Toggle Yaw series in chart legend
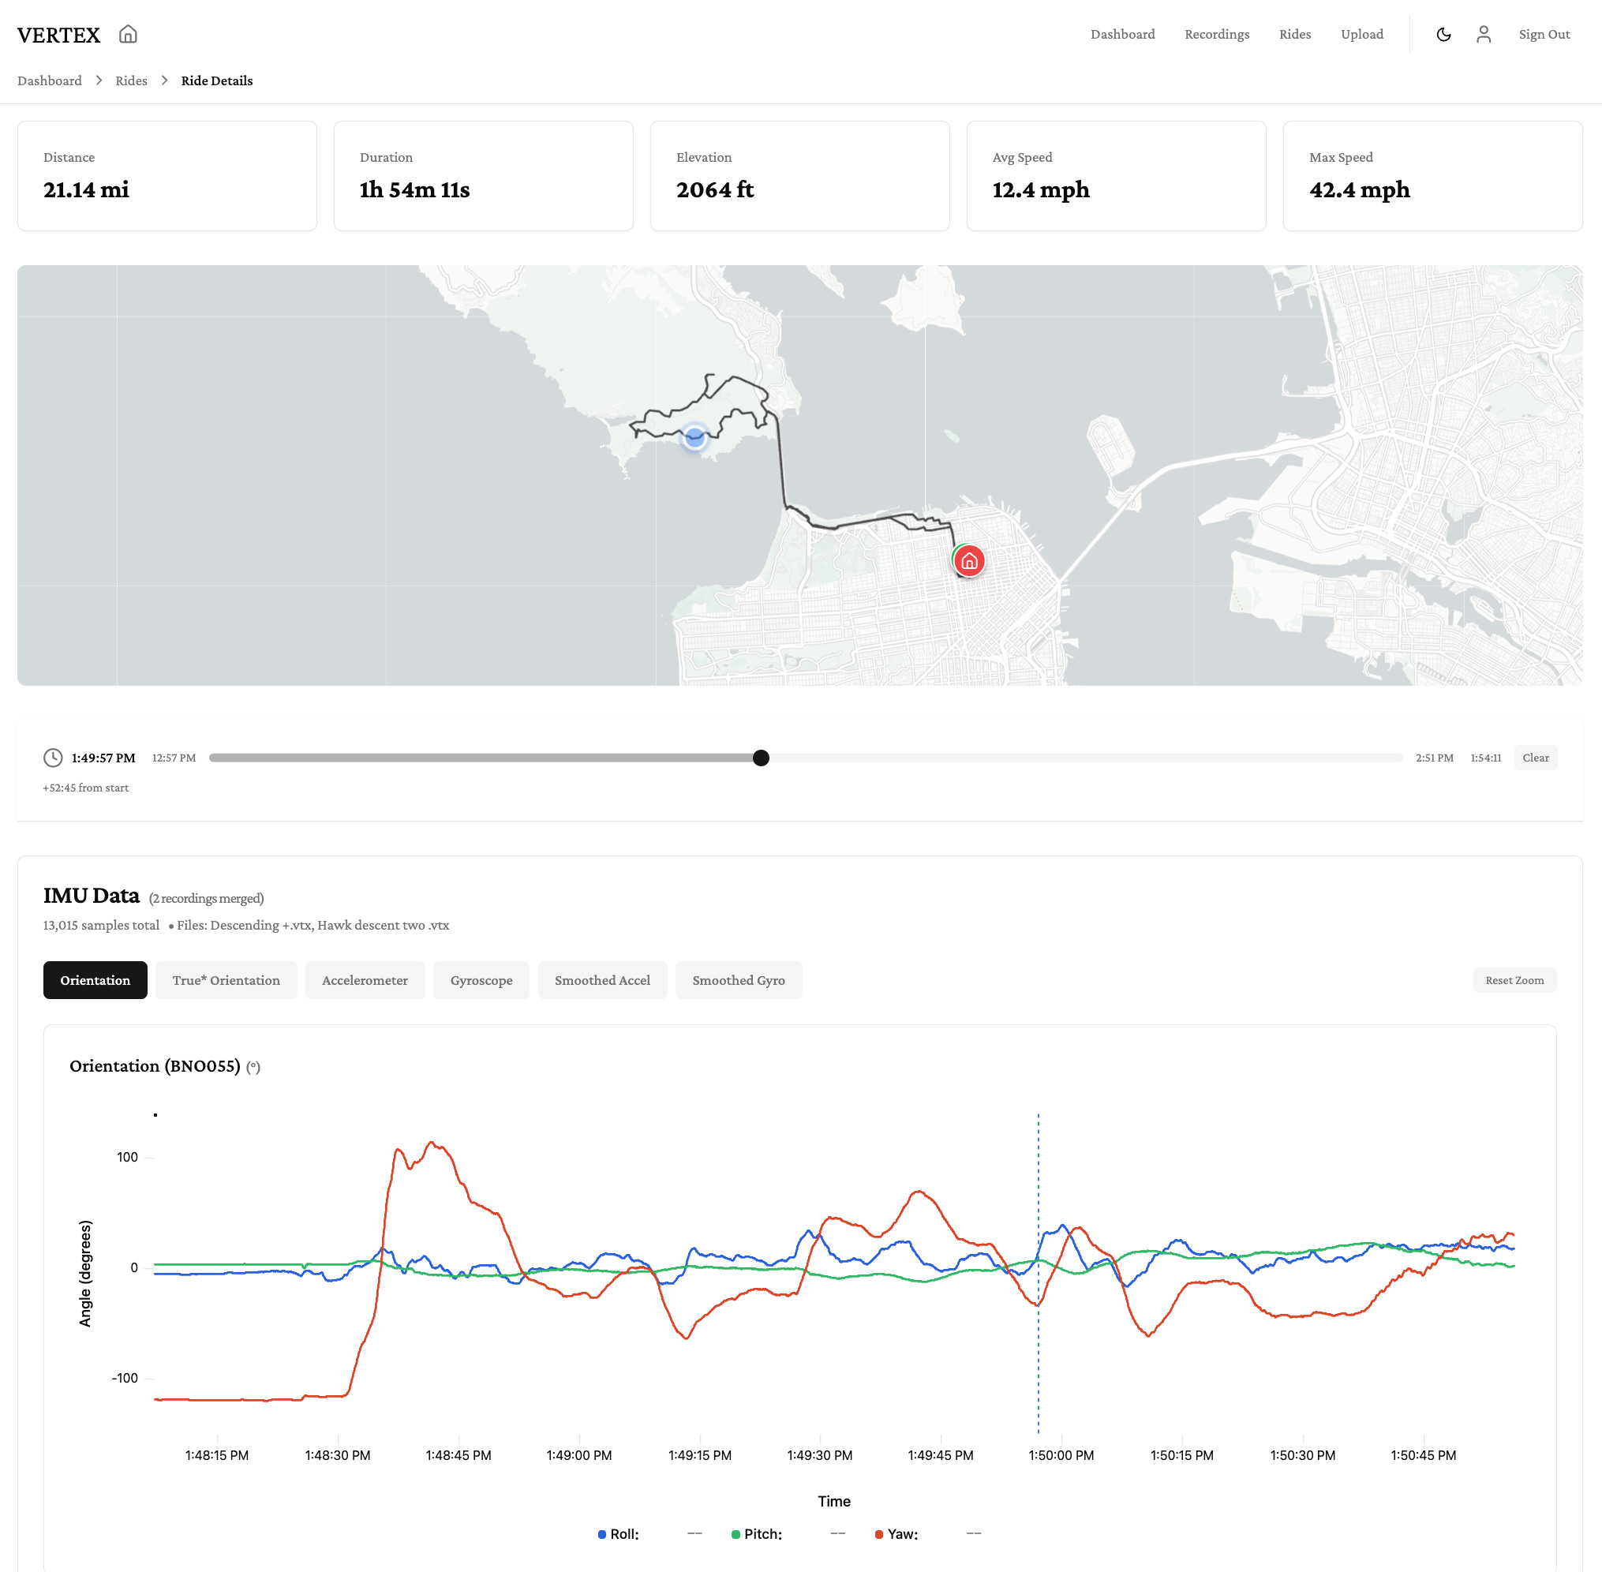 (x=896, y=1534)
